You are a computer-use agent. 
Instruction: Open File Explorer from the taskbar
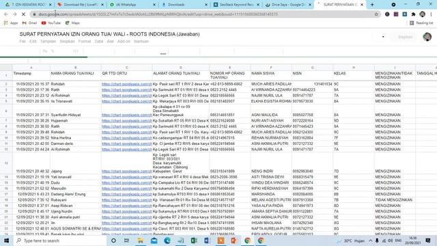(141, 241)
